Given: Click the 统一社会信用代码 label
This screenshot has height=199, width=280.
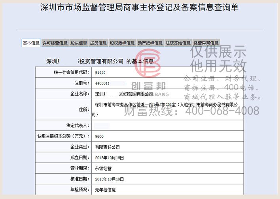Looking at the screenshot, I should coord(71,72).
